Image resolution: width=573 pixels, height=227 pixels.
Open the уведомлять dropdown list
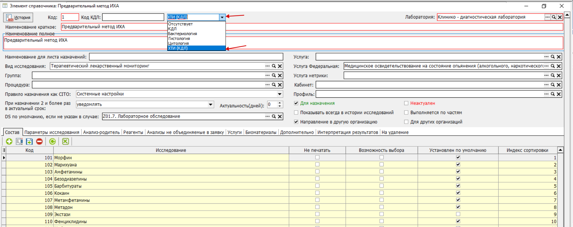211,105
